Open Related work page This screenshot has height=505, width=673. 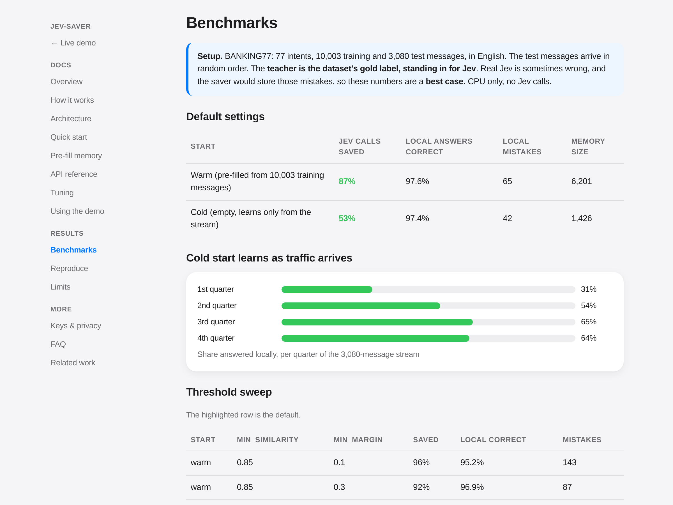click(73, 363)
